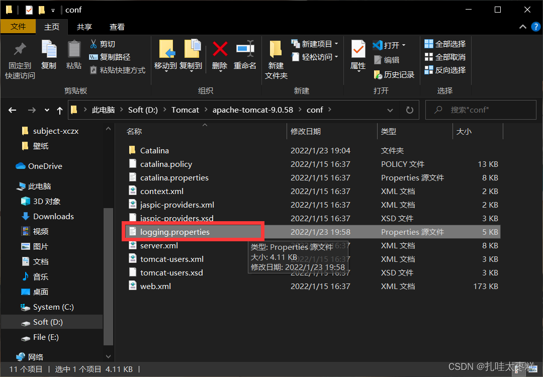
Task: Click the Forward arrow navigation button
Action: click(32, 110)
